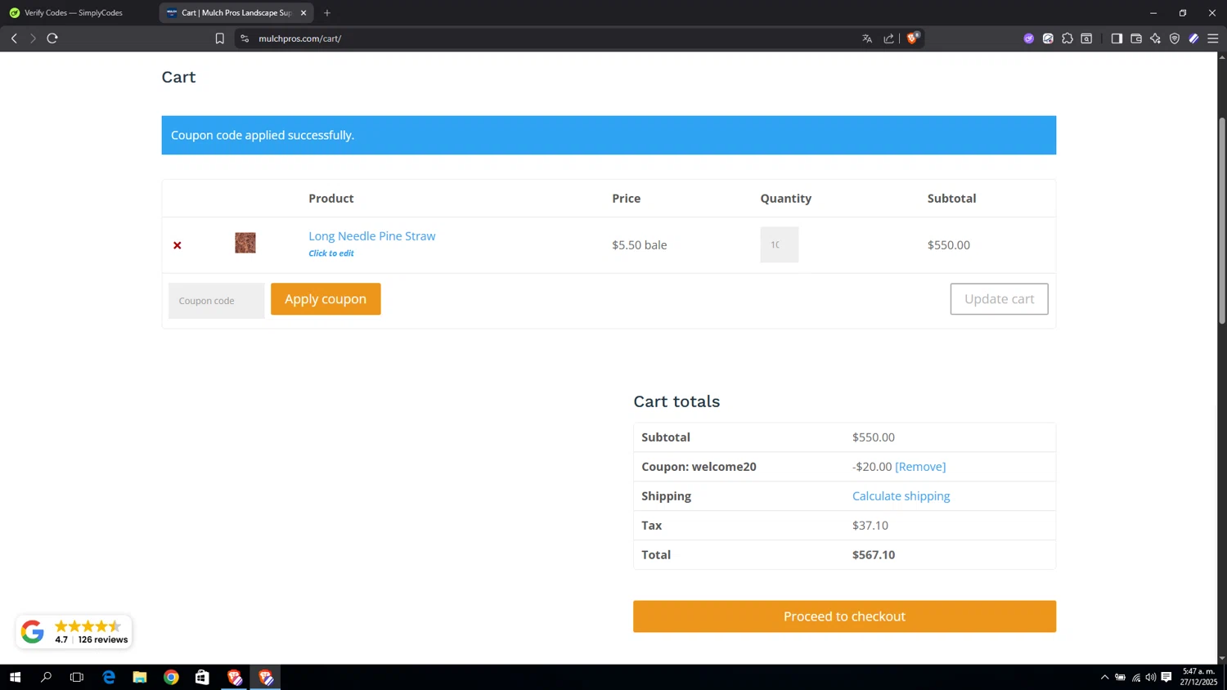
Task: Click the network tray icon
Action: [1136, 677]
